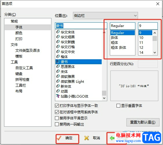Open 文件类型及语法 category
Viewport: 163px width, 145px height.
28,51
